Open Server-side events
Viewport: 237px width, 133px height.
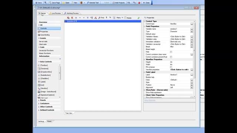[x=43, y=41]
